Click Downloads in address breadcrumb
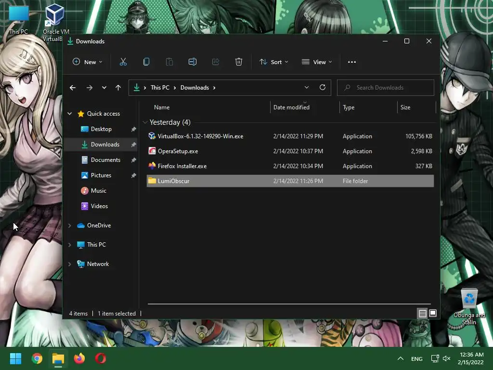This screenshot has width=493, height=370. coord(195,88)
